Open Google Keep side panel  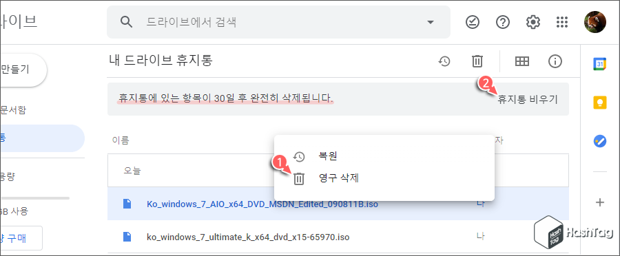pos(600,103)
